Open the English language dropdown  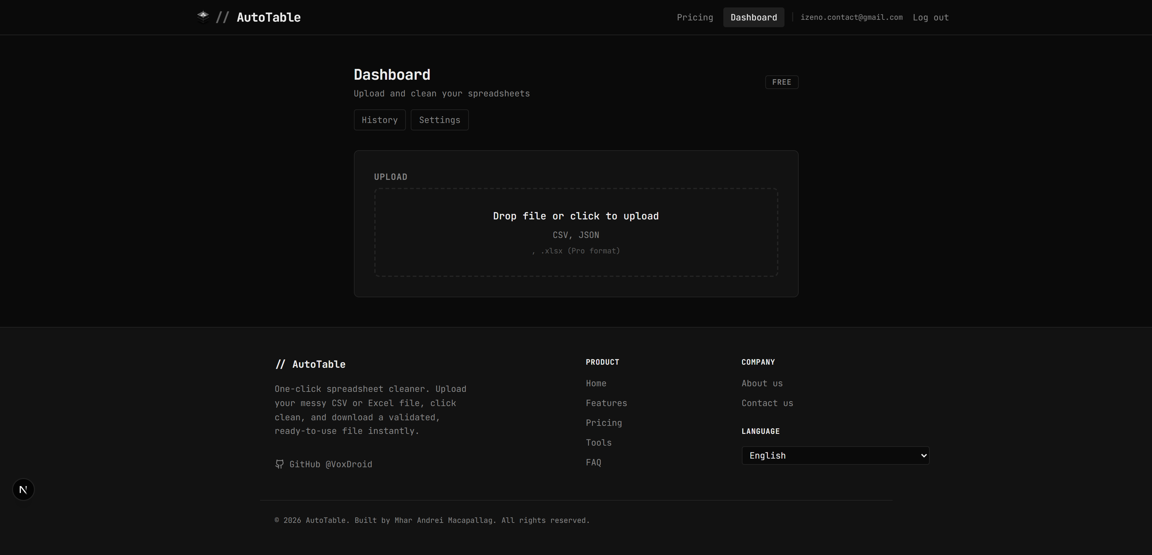pos(835,455)
